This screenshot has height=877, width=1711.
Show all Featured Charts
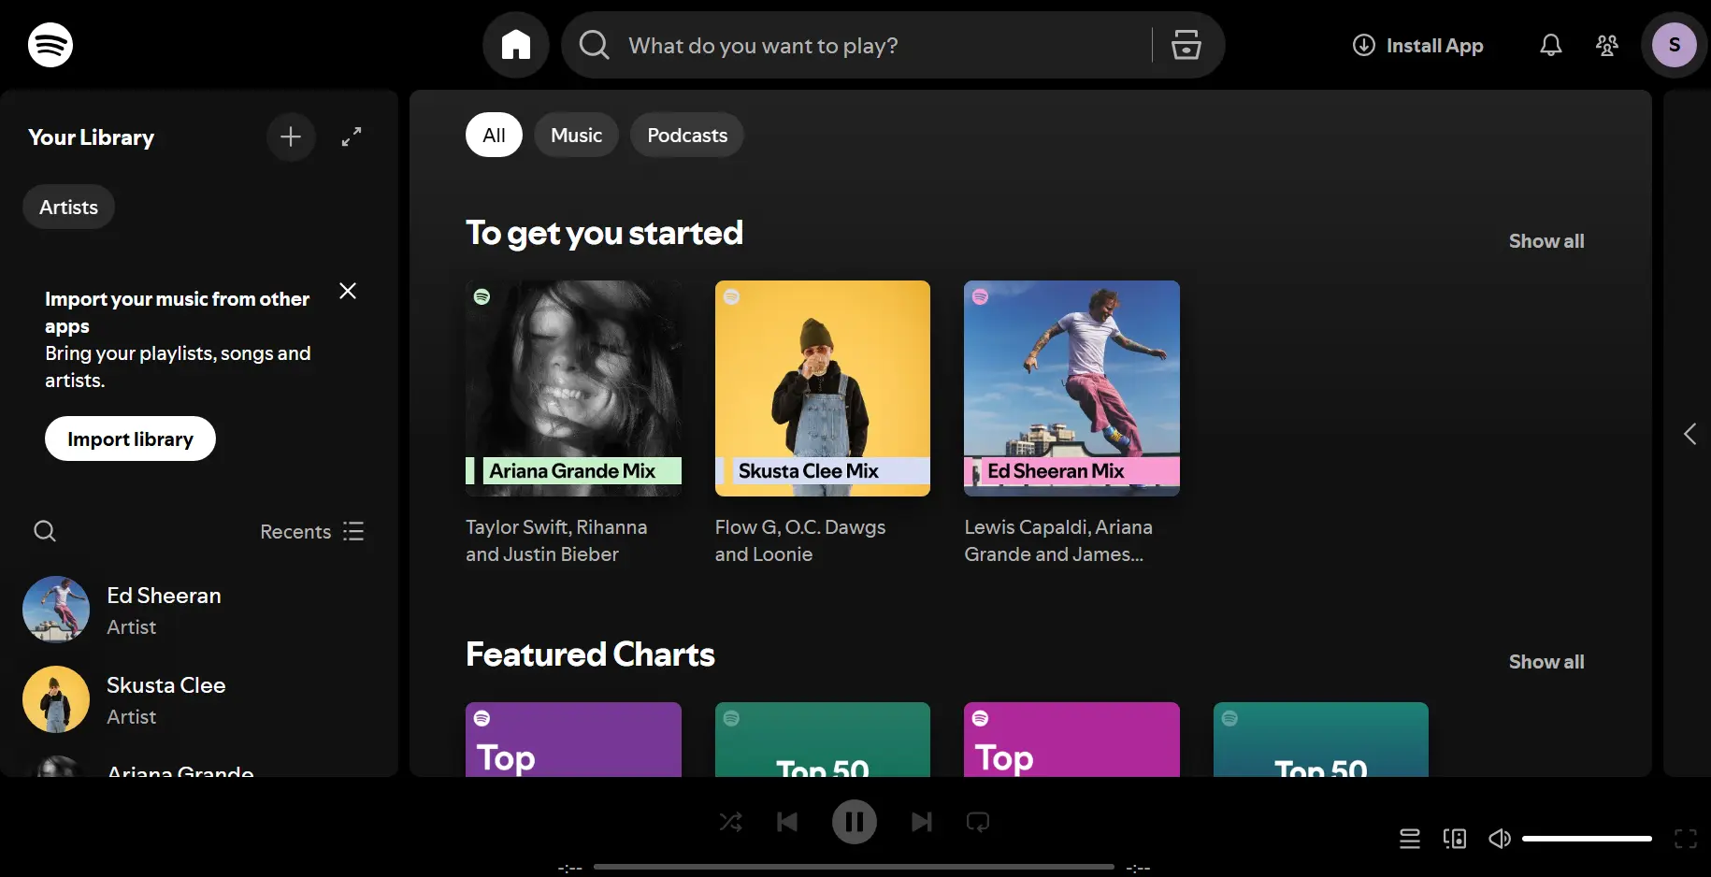[1546, 662]
